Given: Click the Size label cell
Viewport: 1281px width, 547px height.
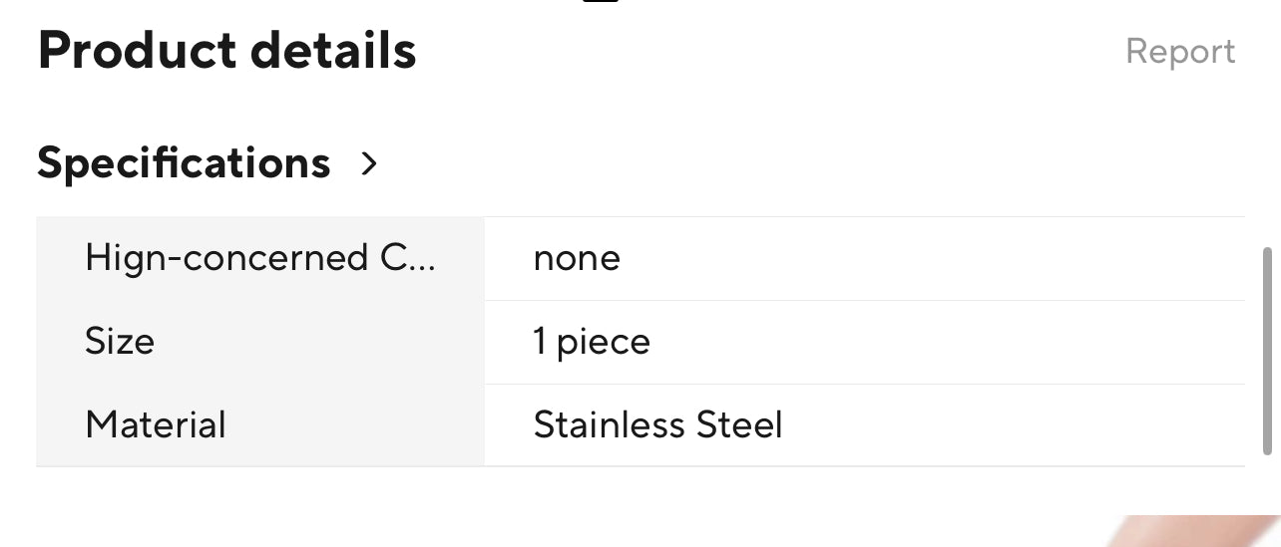Looking at the screenshot, I should tap(260, 342).
